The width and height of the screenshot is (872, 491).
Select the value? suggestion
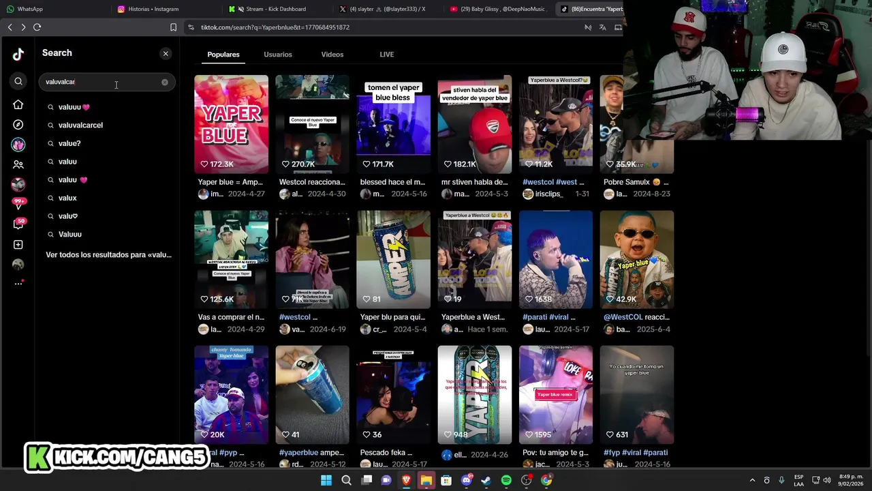69,144
